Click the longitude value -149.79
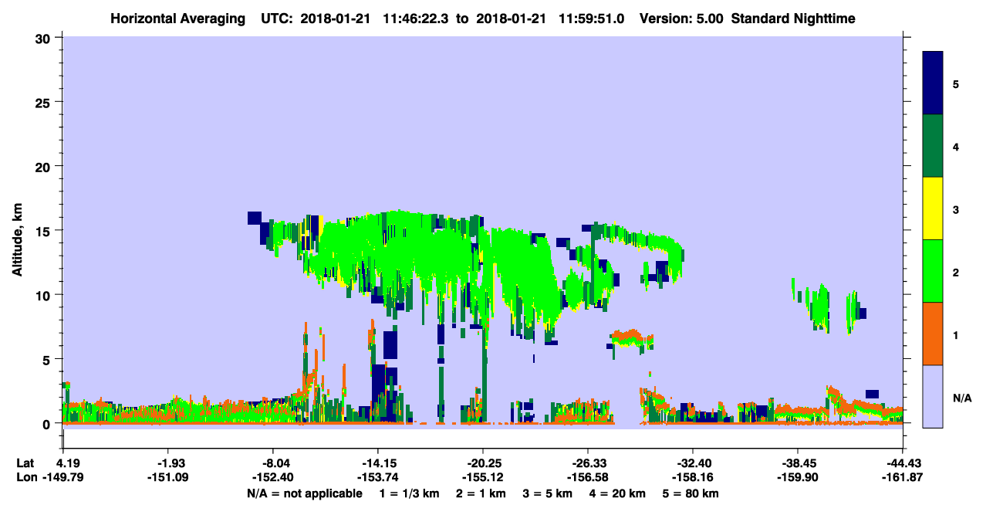The width and height of the screenshot is (1003, 515). pos(64,478)
